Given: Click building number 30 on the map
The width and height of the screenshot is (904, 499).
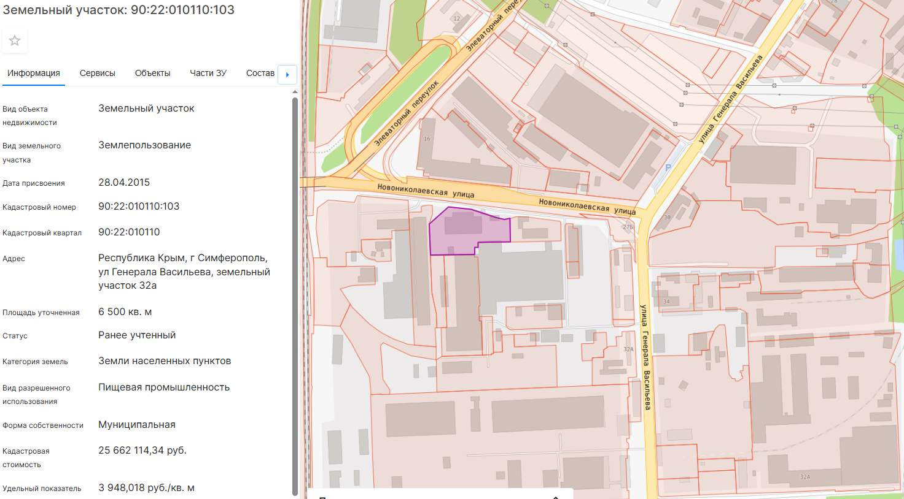Looking at the screenshot, I should (667, 218).
